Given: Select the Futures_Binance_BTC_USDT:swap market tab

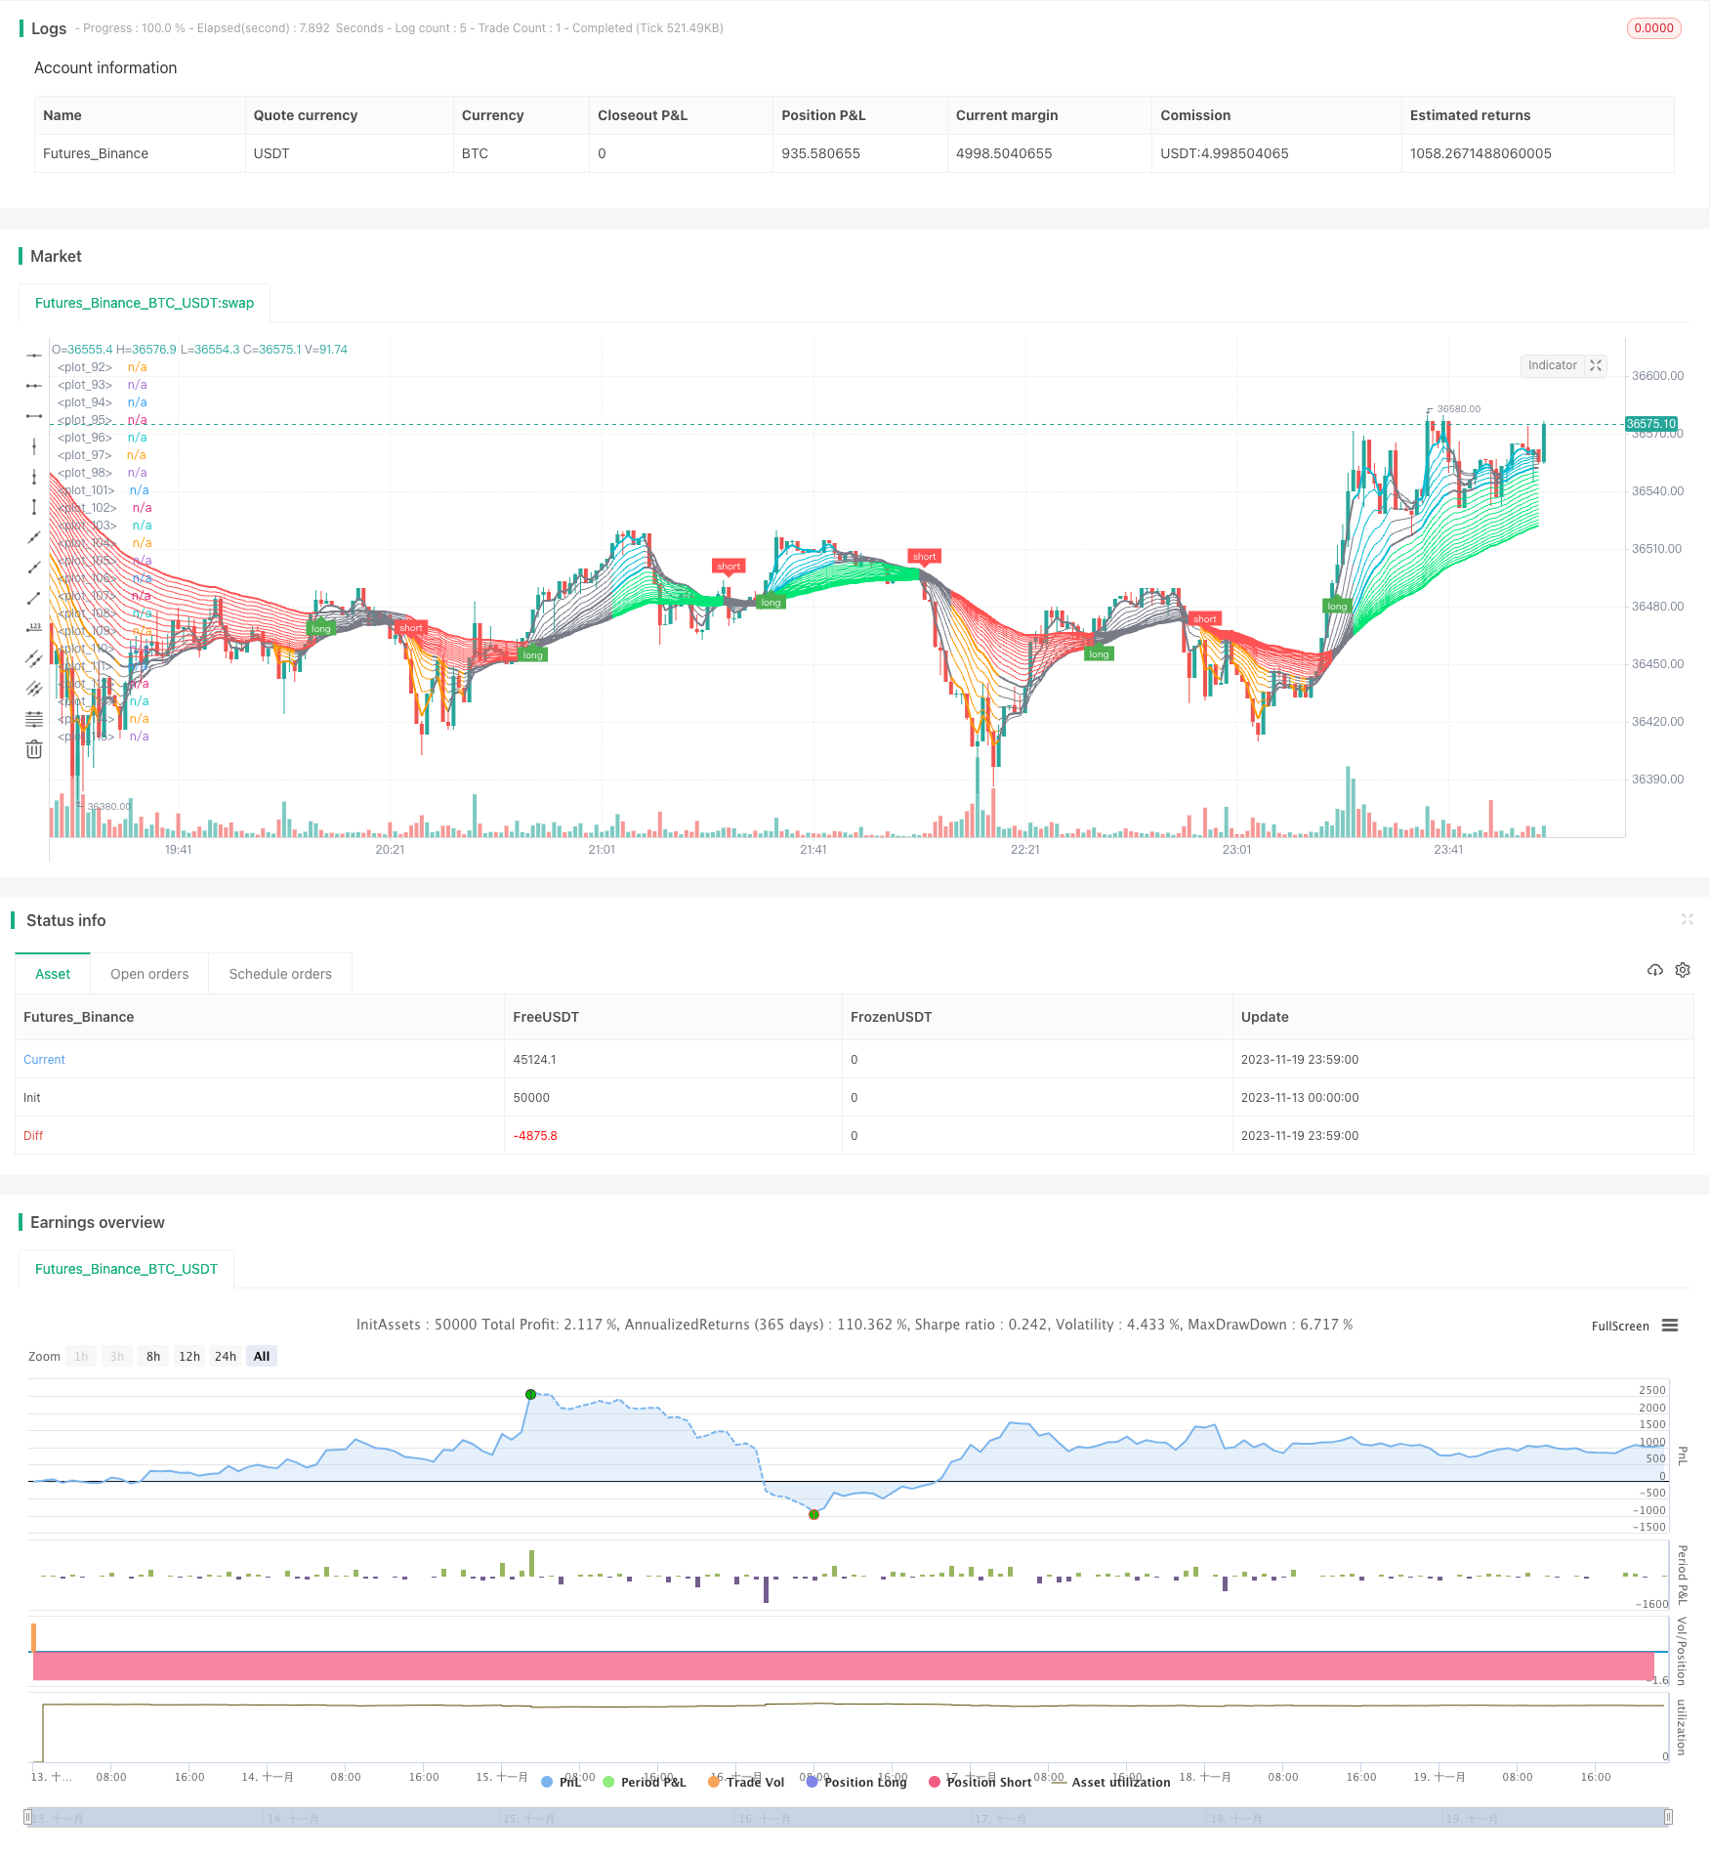Looking at the screenshot, I should click(x=145, y=303).
